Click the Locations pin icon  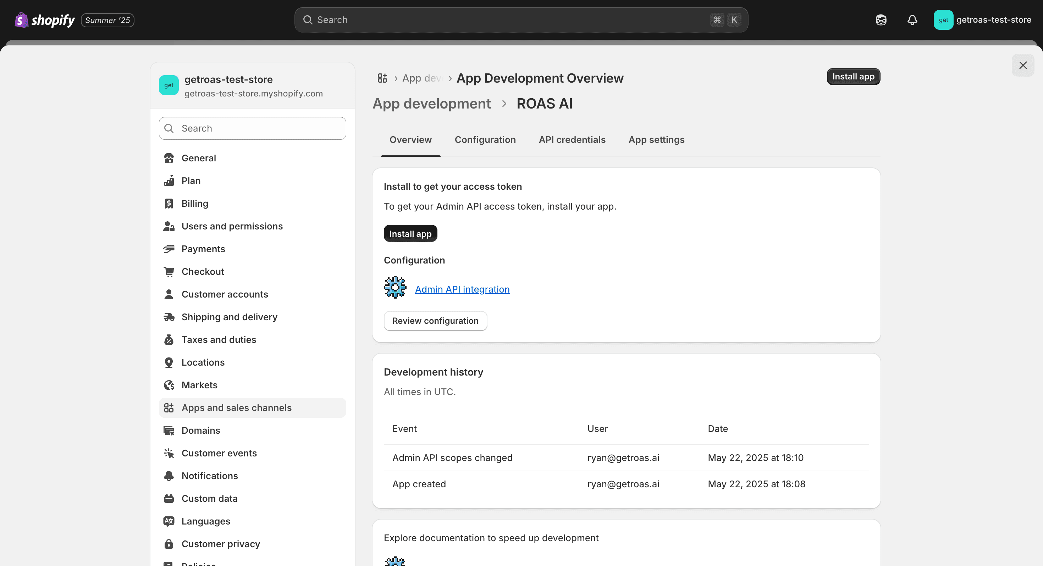click(x=169, y=362)
